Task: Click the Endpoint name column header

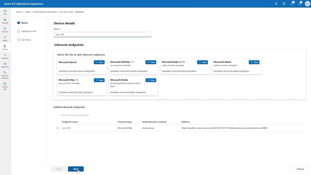Action: pyautogui.click(x=70, y=122)
